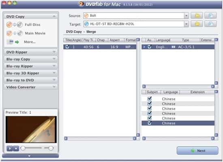Click the Bolt disc icon in Source
Screen dimensions: 223x162
[x=86, y=15]
